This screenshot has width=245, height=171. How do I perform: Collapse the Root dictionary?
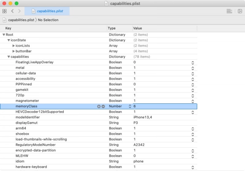[x=4, y=35]
